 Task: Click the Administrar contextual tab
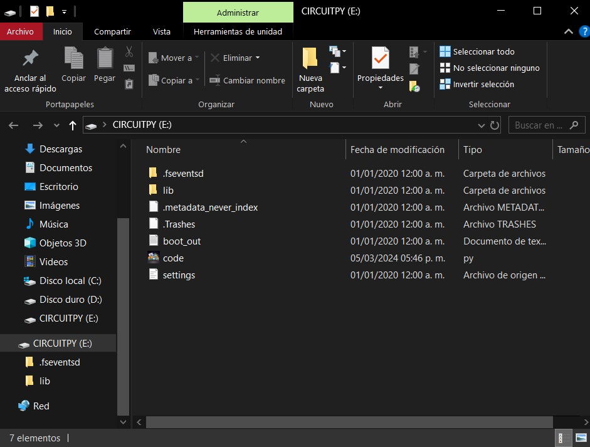point(238,13)
